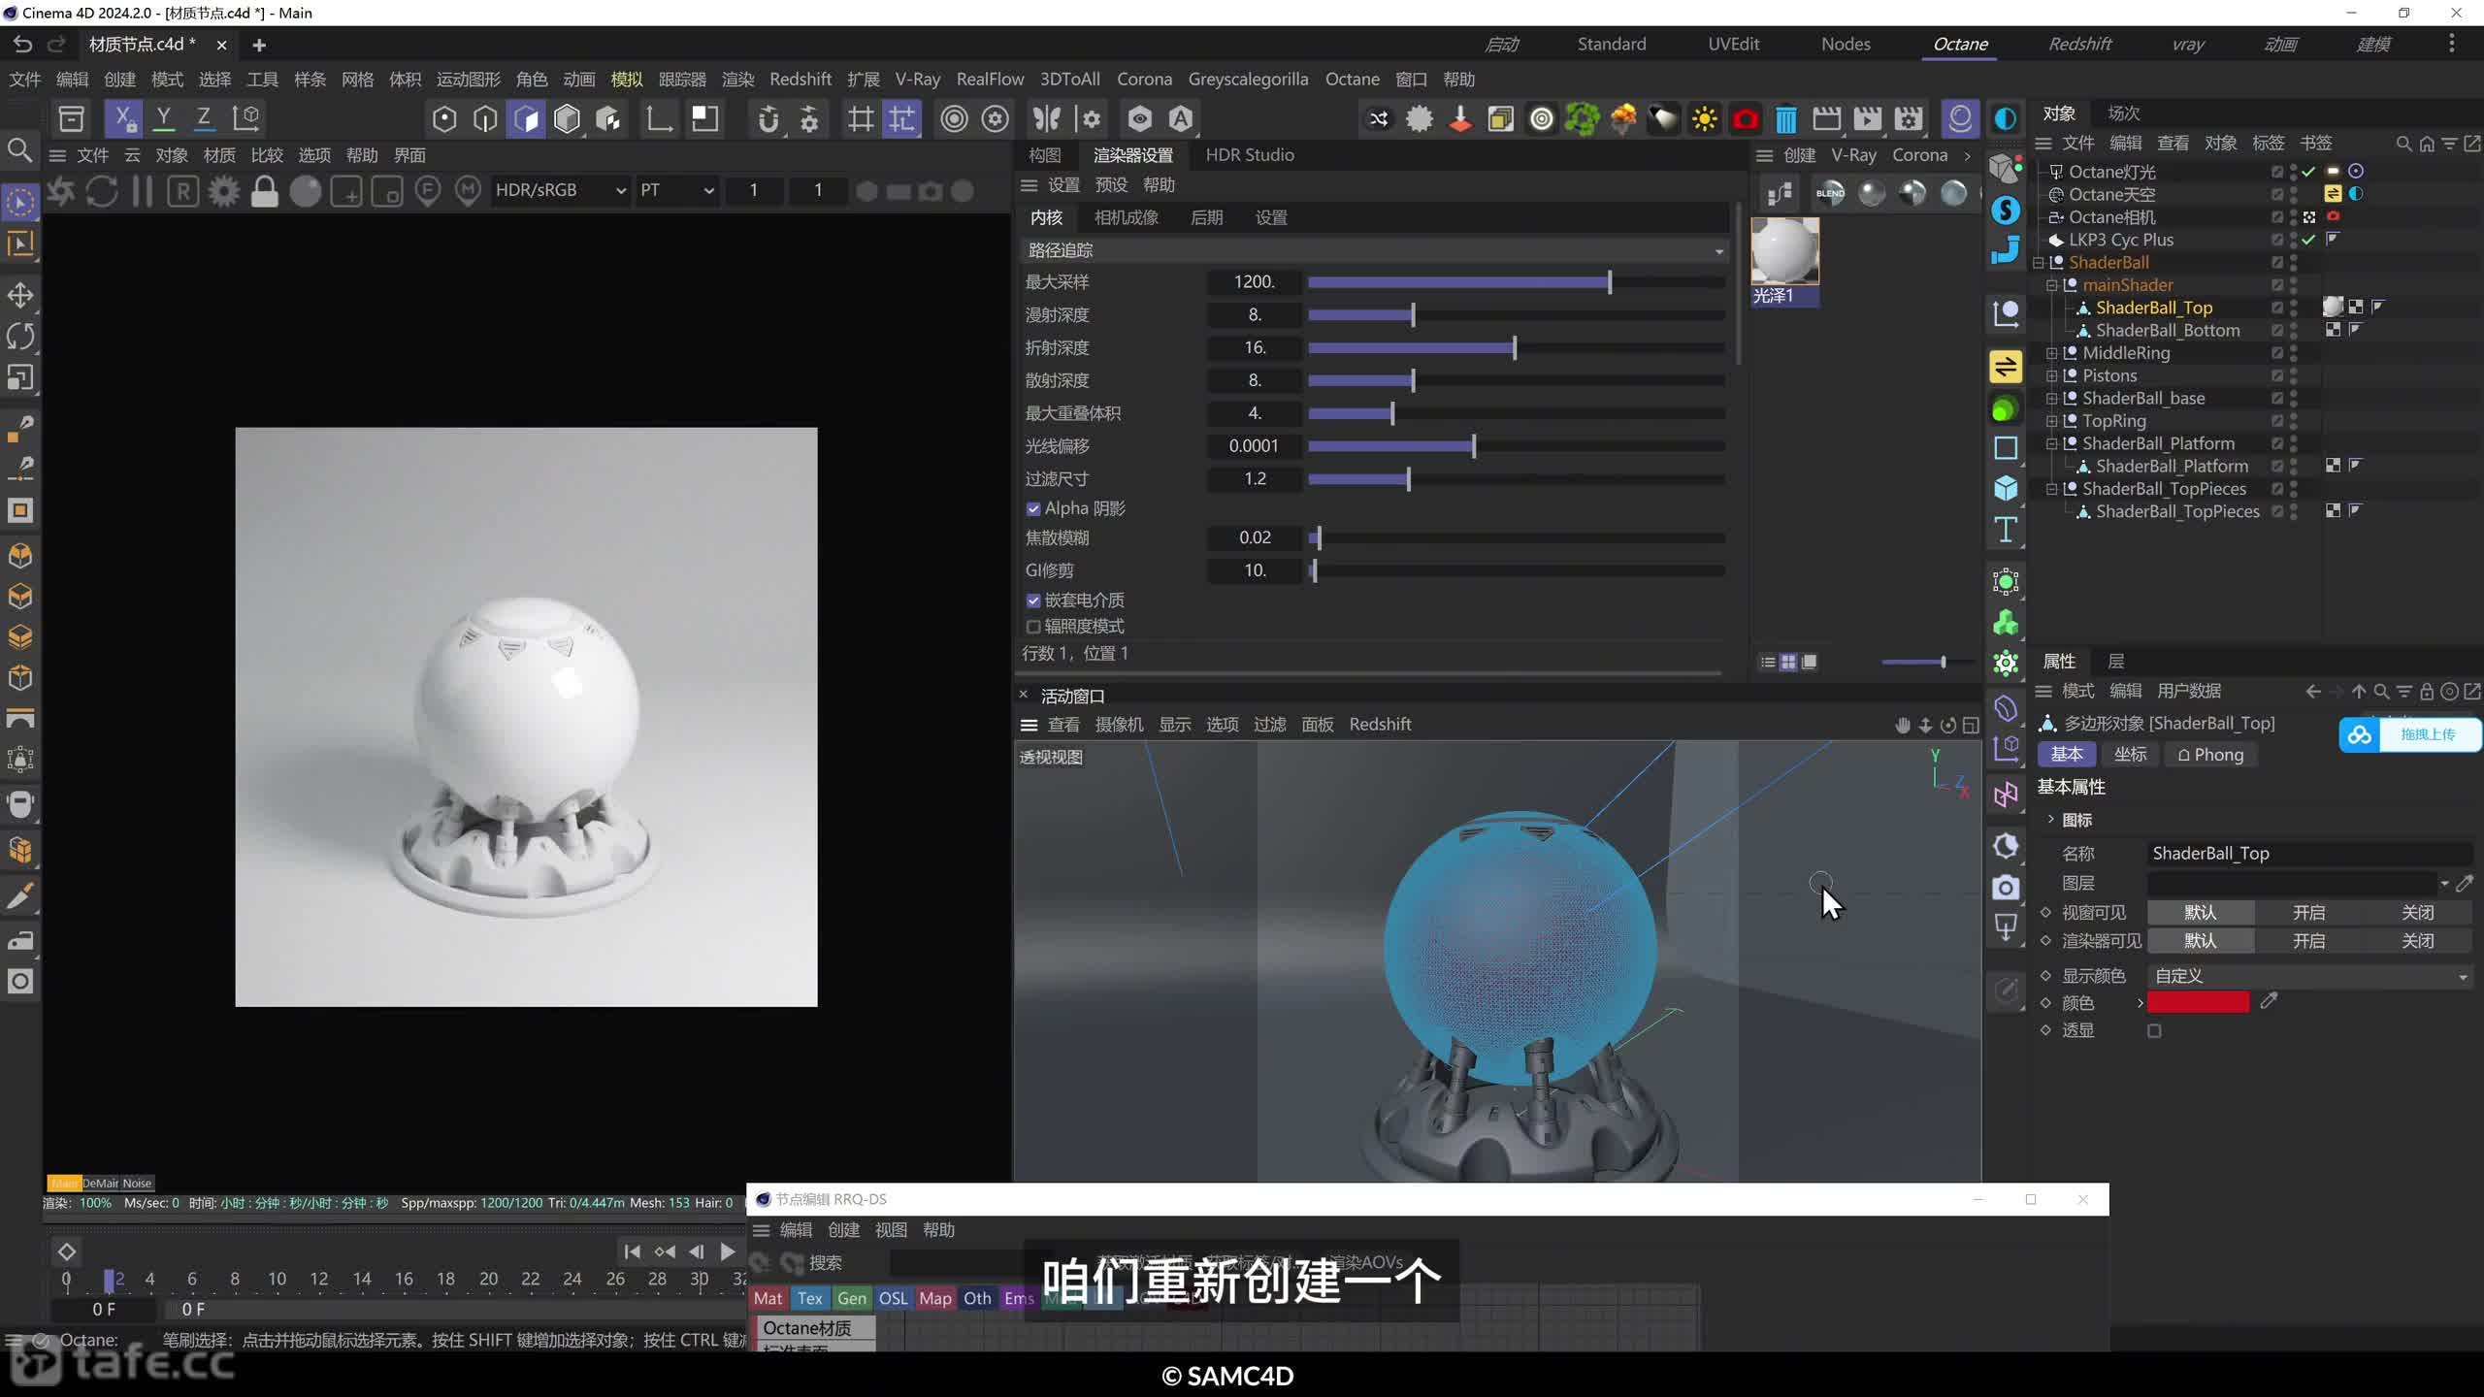The width and height of the screenshot is (2484, 1397).
Task: Click the blue cube primitive icon
Action: 2006,488
